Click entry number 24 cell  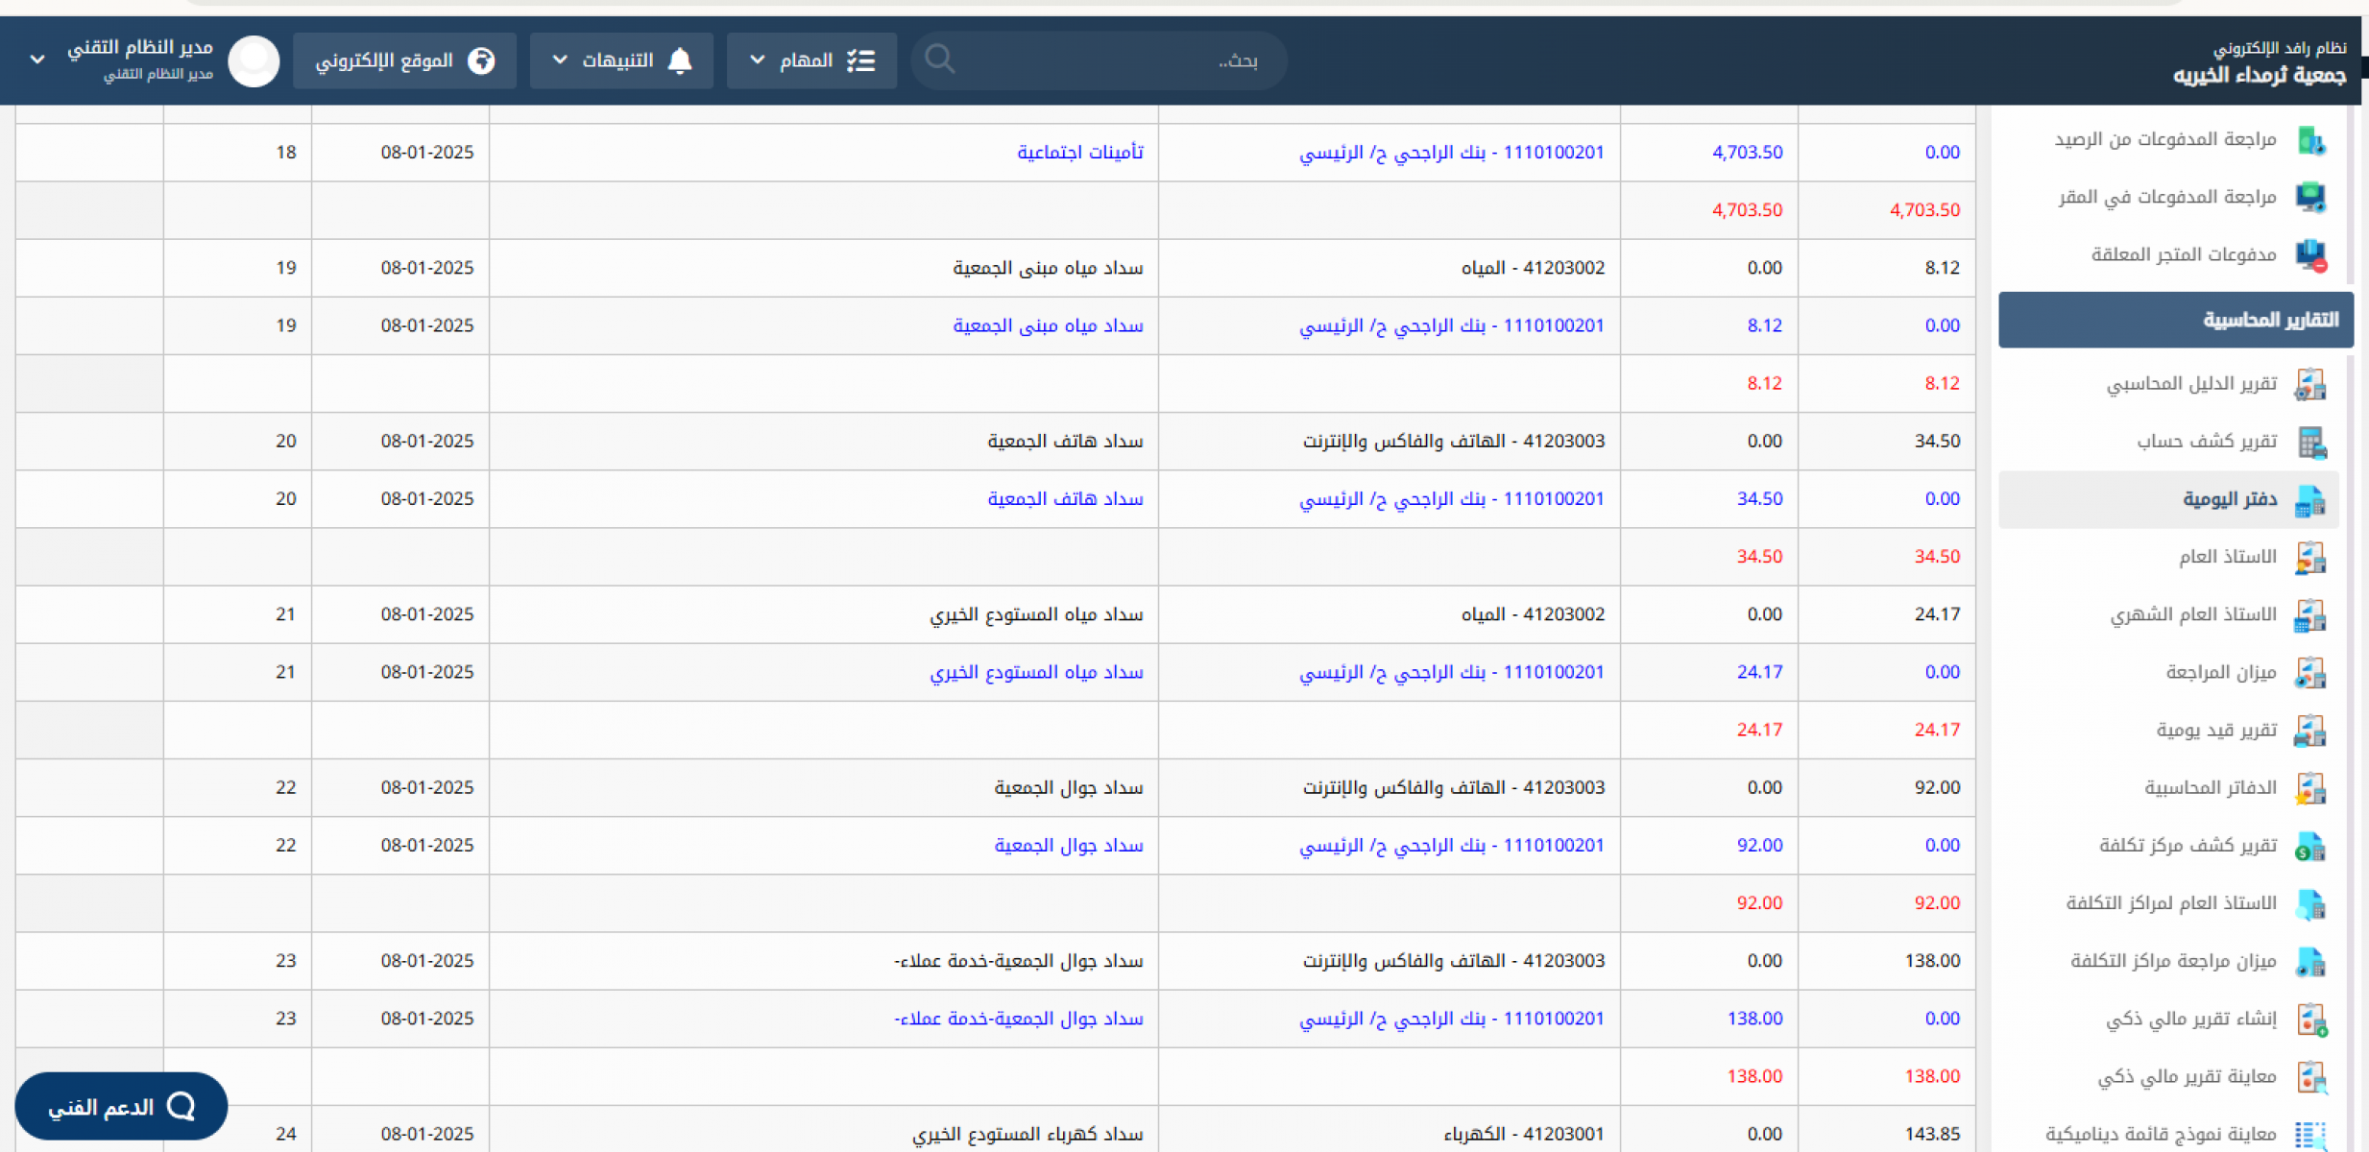[x=285, y=1134]
